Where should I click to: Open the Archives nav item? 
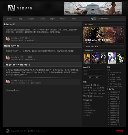[63, 19]
